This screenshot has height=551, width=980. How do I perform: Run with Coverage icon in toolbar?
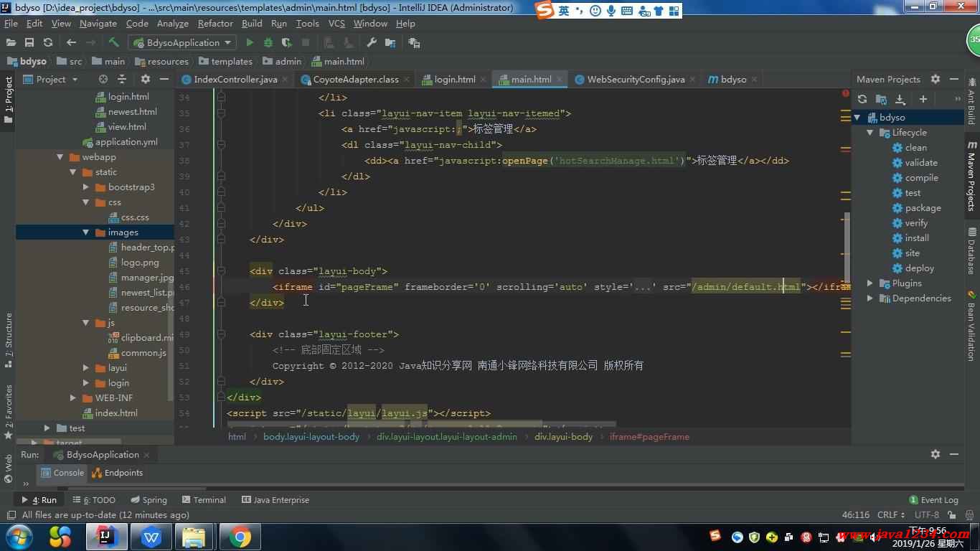tap(286, 42)
